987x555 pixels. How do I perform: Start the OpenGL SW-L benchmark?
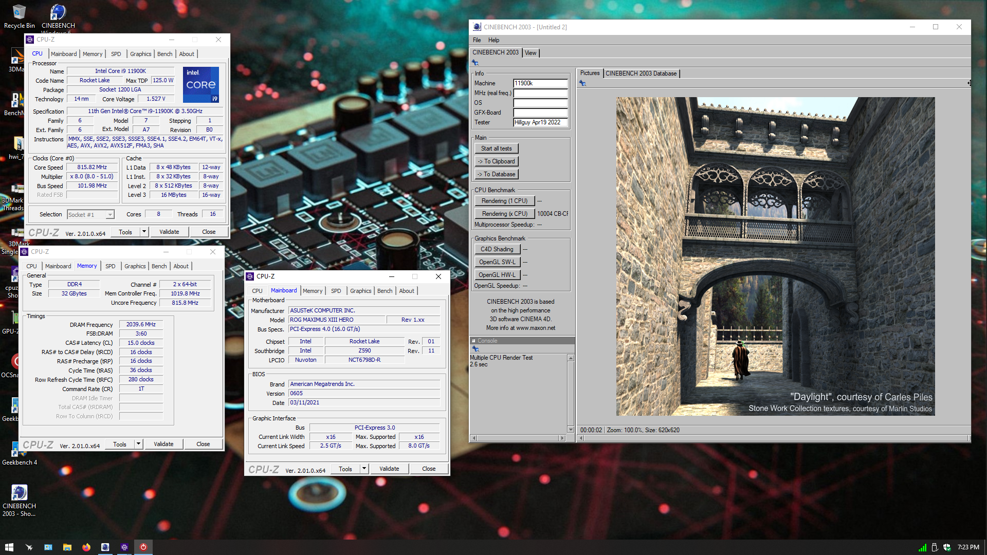[497, 262]
